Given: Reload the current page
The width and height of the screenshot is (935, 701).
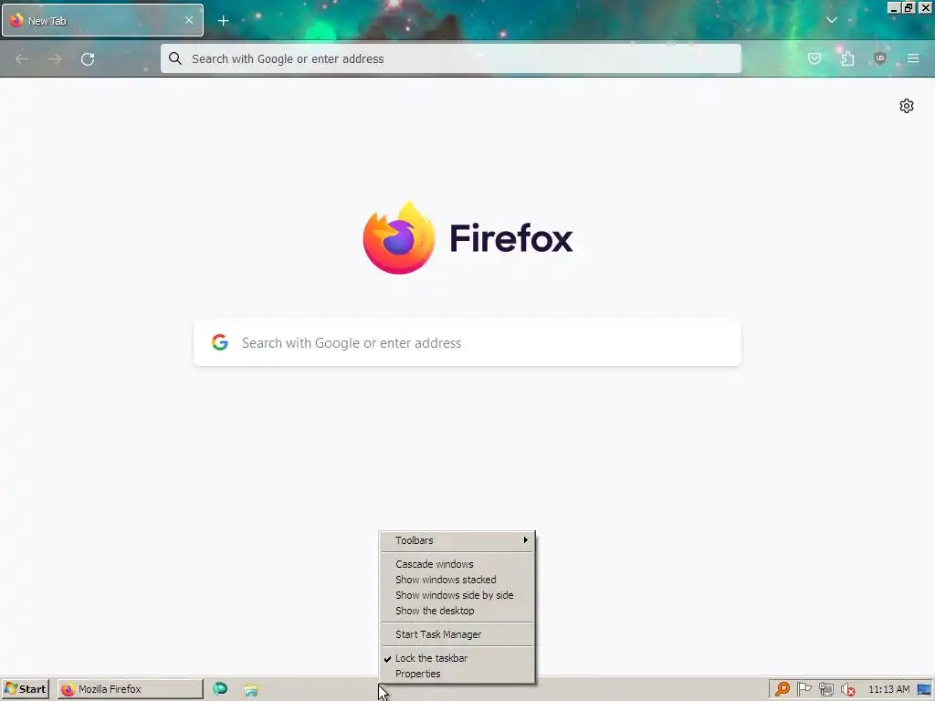Looking at the screenshot, I should tap(88, 59).
